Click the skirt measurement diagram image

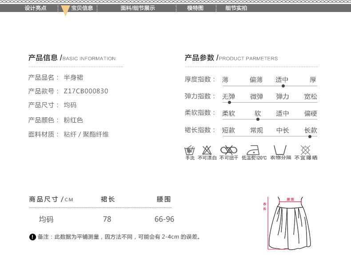point(288,223)
